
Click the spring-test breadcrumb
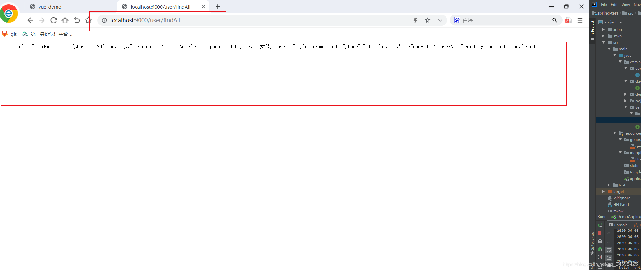pyautogui.click(x=605, y=13)
